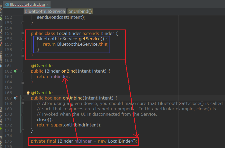Click the BluetoothLeService breadcrumb
The image size is (225, 148).
tap(45, 11)
